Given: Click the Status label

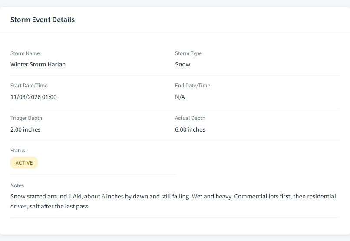Looking at the screenshot, I should (18, 151).
